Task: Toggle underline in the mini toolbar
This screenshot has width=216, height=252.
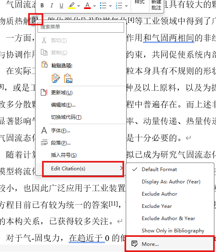Action: (x=61, y=5)
